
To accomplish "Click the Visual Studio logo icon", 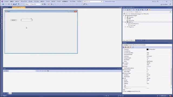I will click(2, 1).
